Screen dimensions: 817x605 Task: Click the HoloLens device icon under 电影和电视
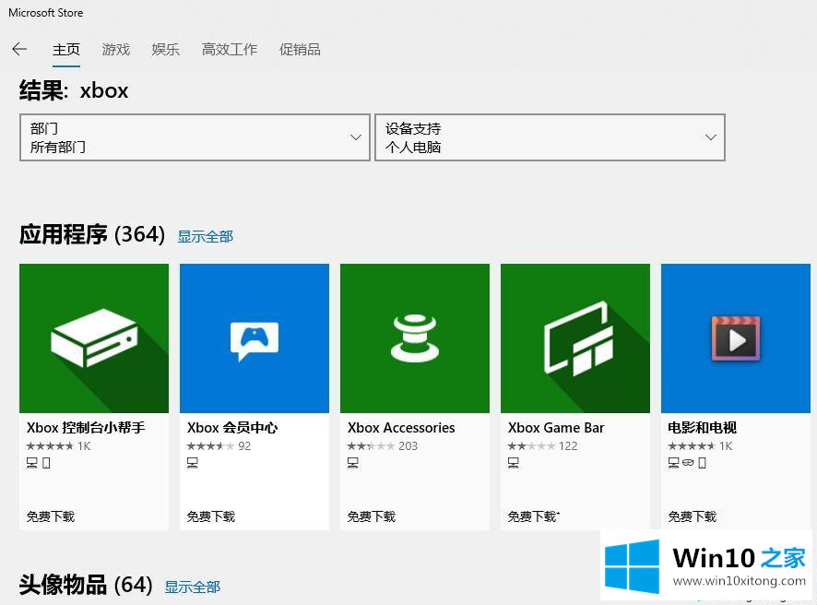click(688, 463)
